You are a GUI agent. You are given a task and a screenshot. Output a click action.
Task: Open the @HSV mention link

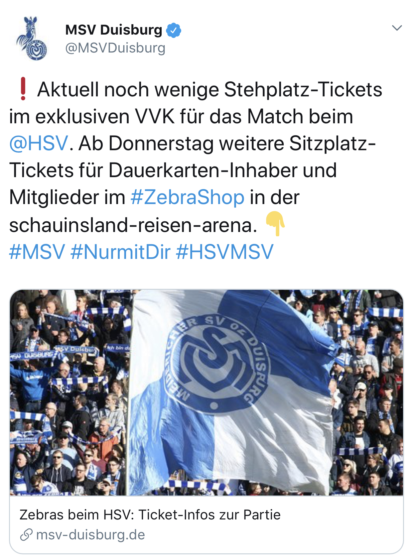point(39,143)
